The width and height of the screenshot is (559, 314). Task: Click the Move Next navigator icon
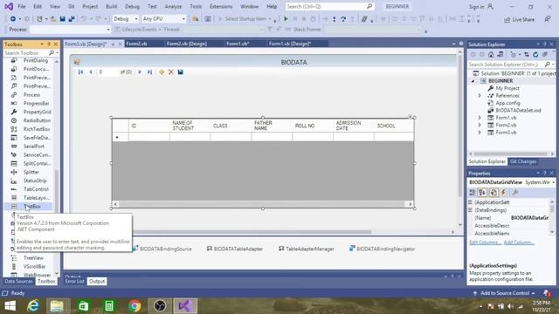[140, 72]
